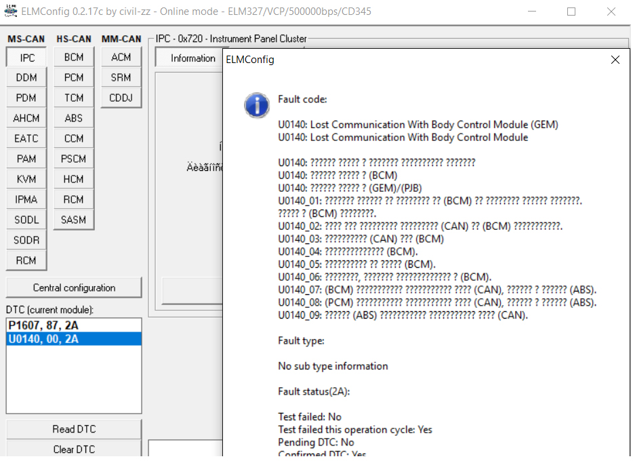Select the IPC module button
Image resolution: width=633 pixels, height=461 pixels.
26,58
